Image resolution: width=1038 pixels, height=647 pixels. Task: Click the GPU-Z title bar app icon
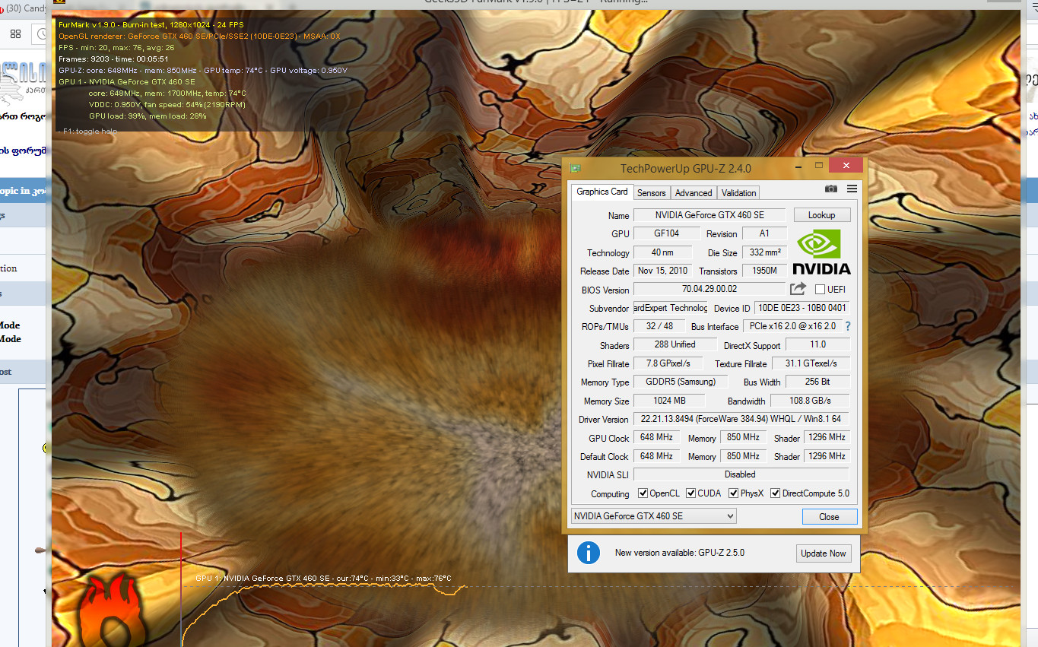point(576,168)
